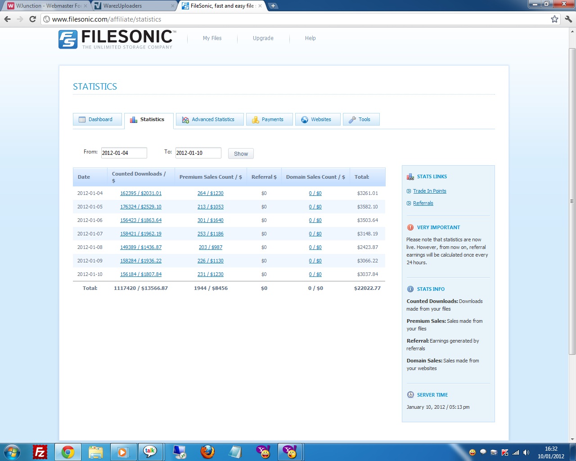Viewport: 576px width, 461px height.
Task: Switch to the Dashboard tab
Action: pos(97,119)
